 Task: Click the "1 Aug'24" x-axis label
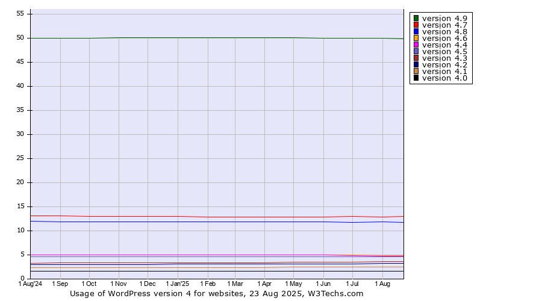tap(31, 284)
